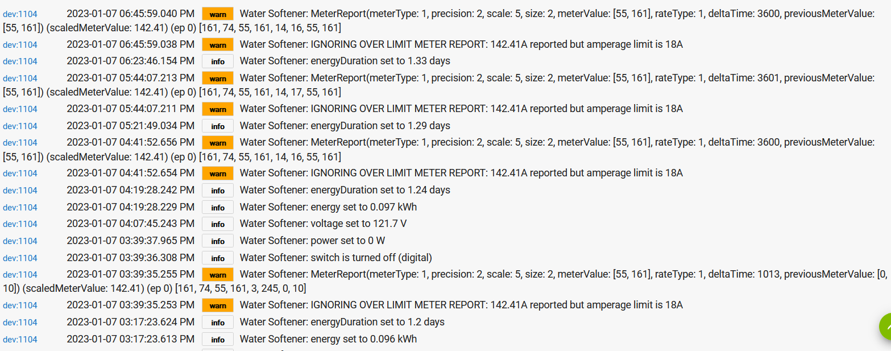891x351 pixels.
Task: Click dev:1104 link beside 06:23:46.154 PM
Action: 20,61
